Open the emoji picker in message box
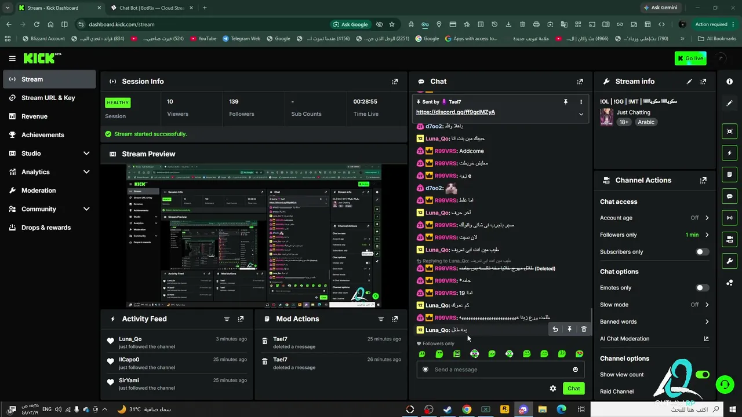 pos(575,370)
